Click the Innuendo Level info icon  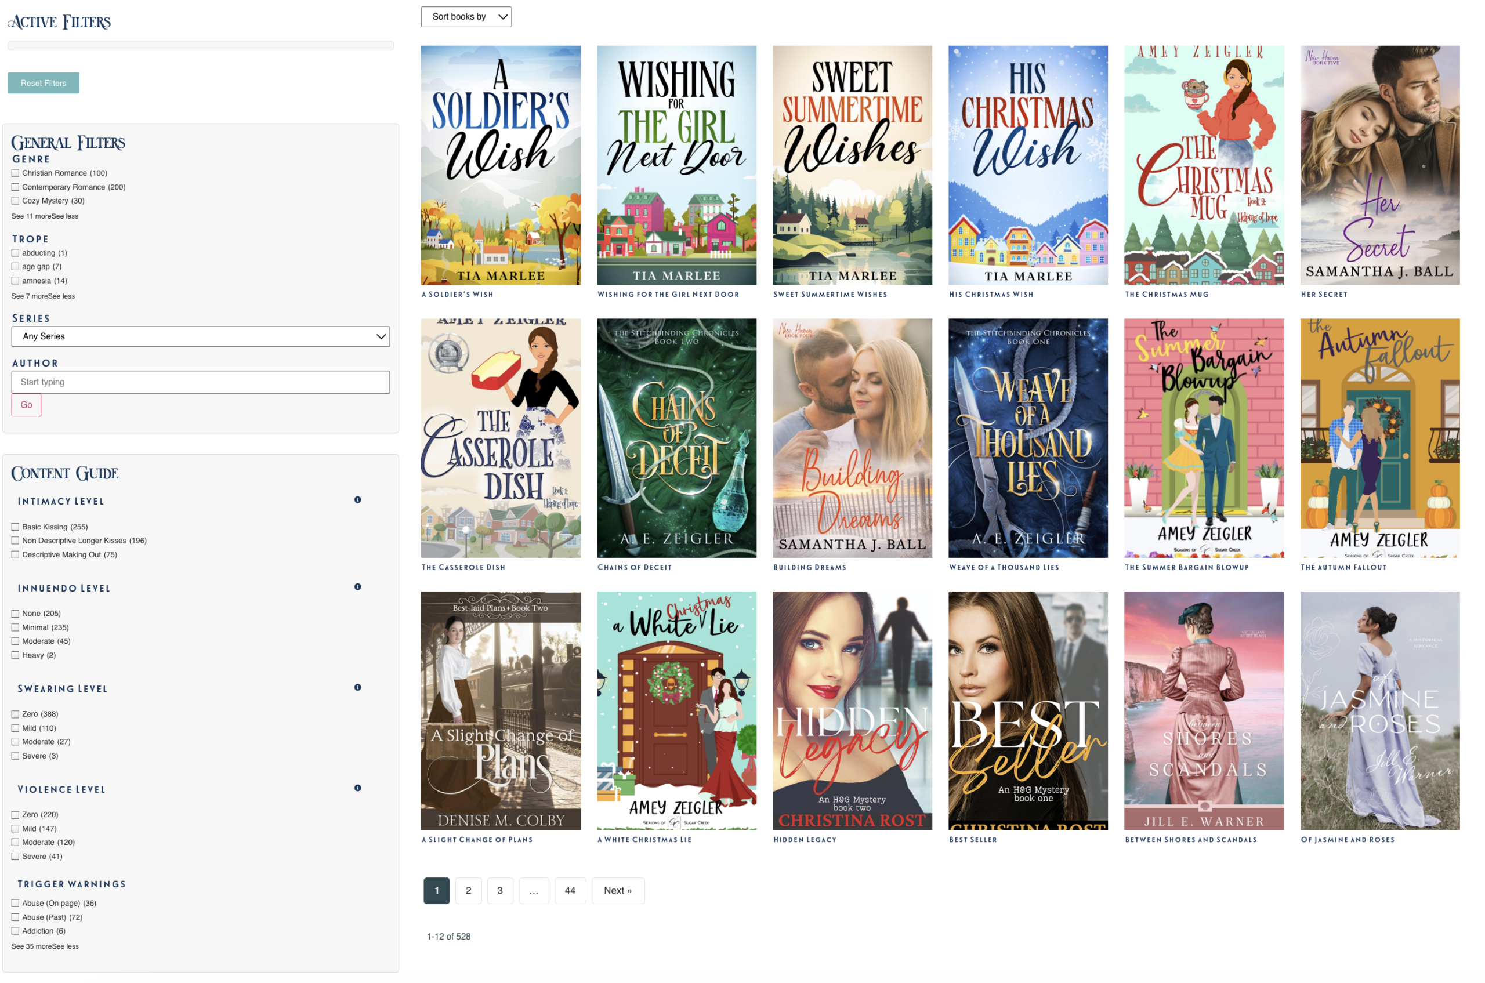click(x=357, y=587)
